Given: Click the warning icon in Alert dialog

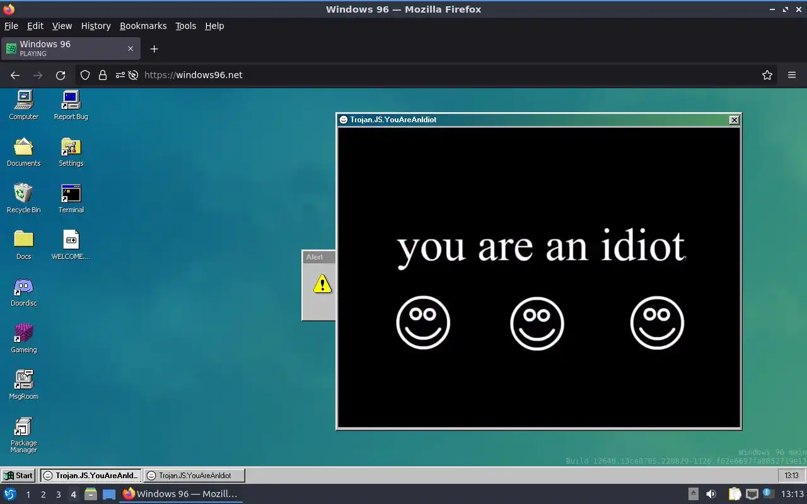Looking at the screenshot, I should (322, 284).
